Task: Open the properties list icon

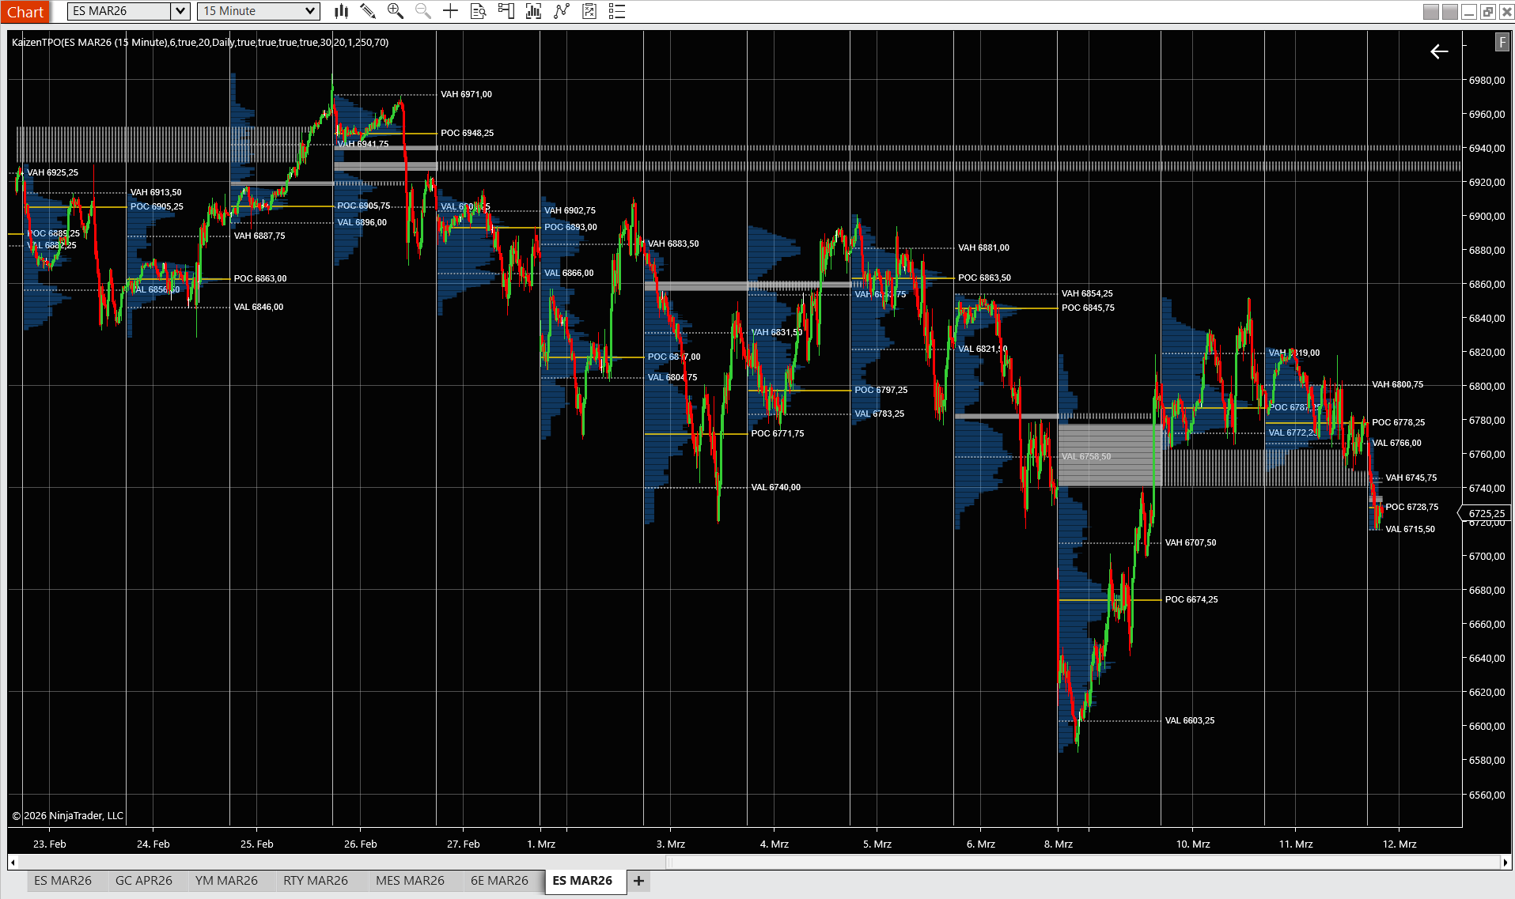Action: point(617,11)
